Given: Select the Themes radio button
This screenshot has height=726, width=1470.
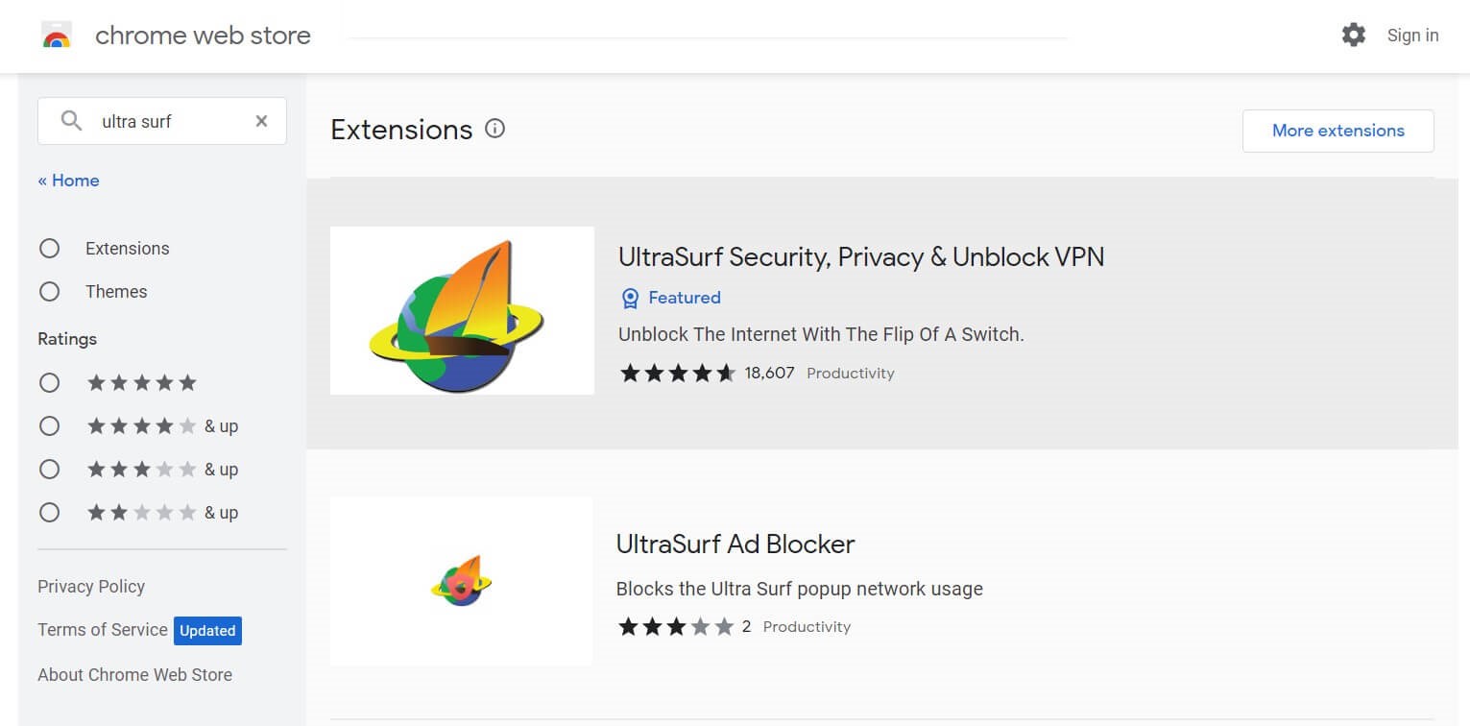Looking at the screenshot, I should pyautogui.click(x=50, y=292).
